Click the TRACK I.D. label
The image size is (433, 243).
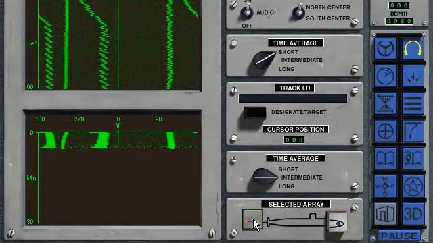295,88
